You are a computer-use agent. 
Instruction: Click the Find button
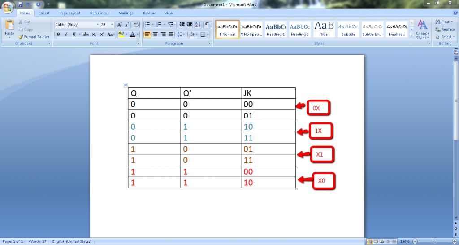(x=444, y=22)
